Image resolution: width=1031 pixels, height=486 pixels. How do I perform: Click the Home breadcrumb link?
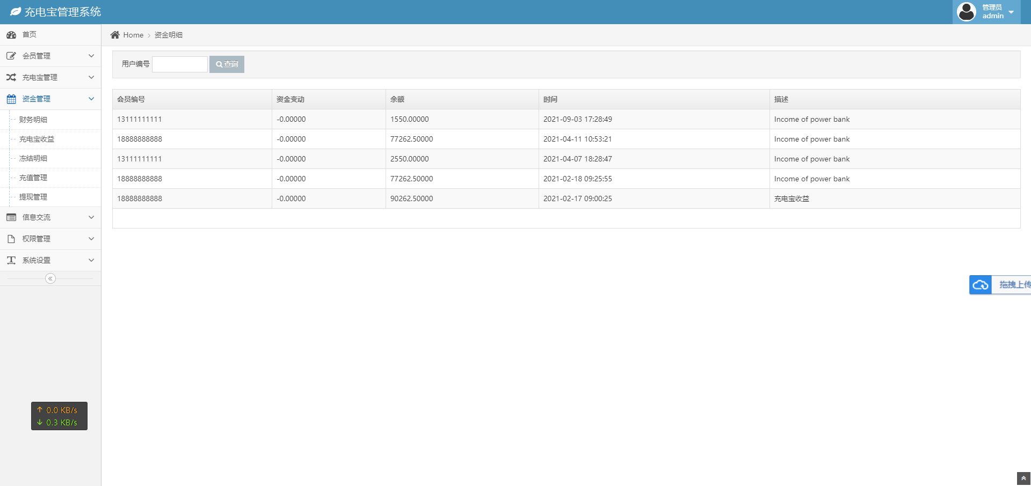click(133, 35)
